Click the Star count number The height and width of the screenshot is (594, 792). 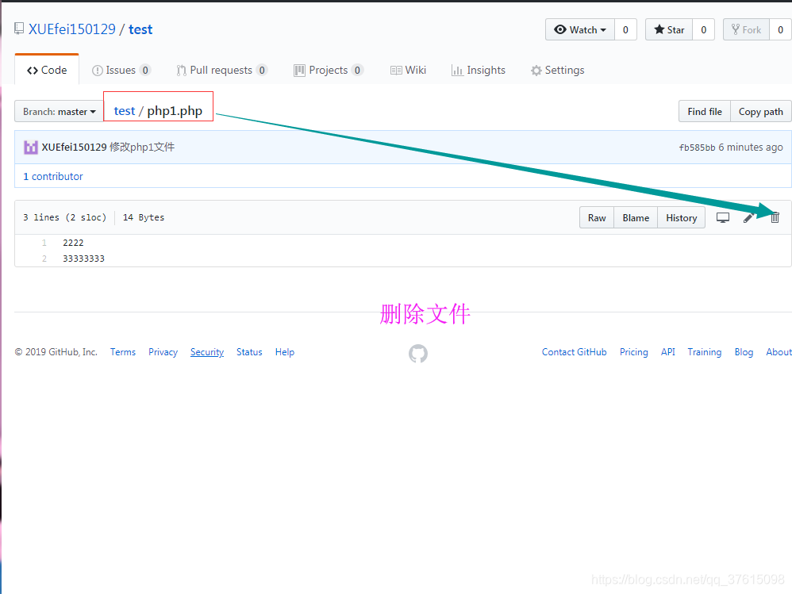703,30
